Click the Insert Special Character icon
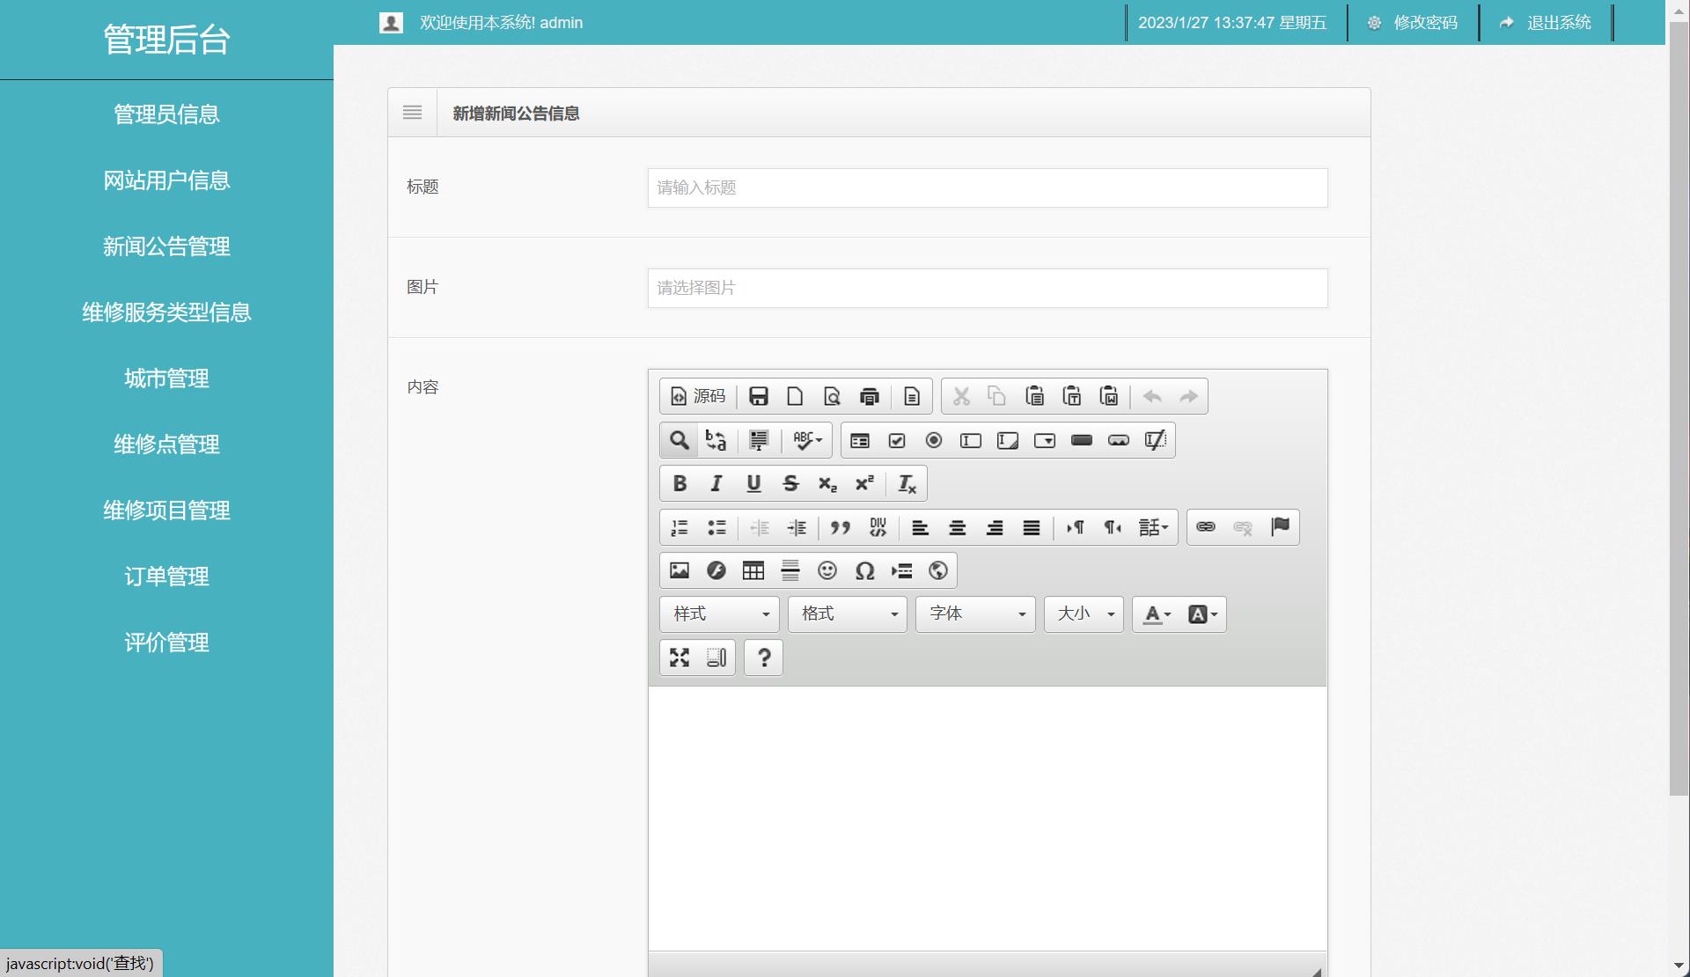The image size is (1690, 977). click(864, 570)
